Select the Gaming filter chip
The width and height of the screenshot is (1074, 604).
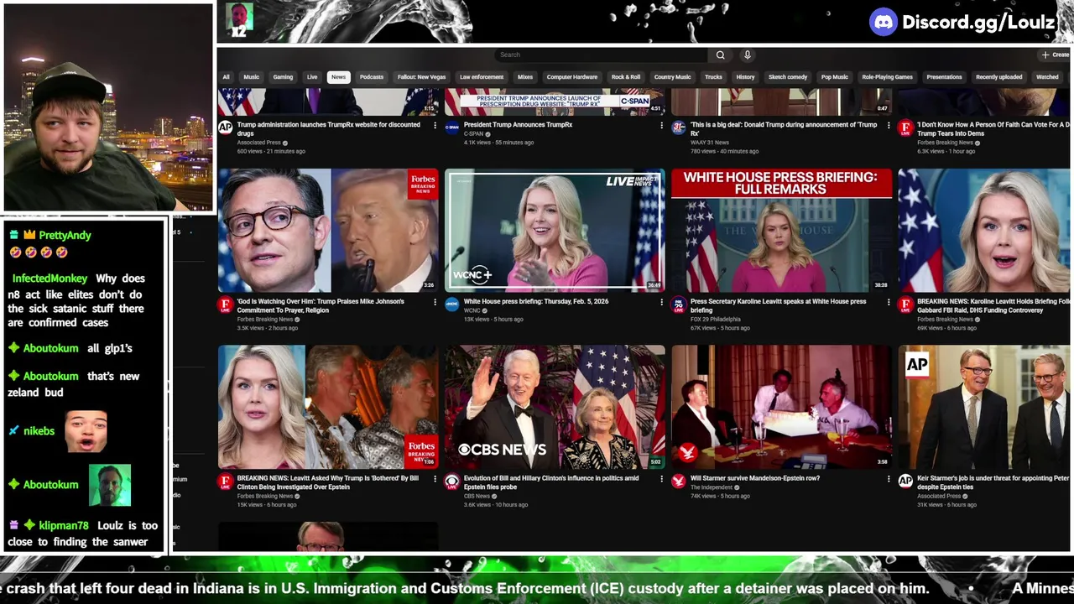283,77
